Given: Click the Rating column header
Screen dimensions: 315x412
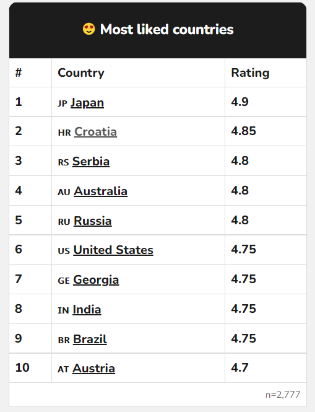Looking at the screenshot, I should click(x=250, y=73).
